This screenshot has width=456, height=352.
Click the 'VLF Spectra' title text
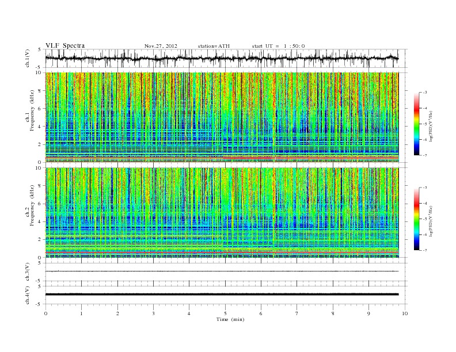[x=65, y=45]
